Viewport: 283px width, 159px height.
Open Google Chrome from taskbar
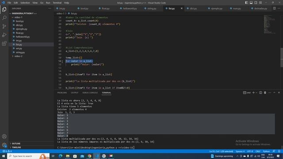tap(89, 156)
